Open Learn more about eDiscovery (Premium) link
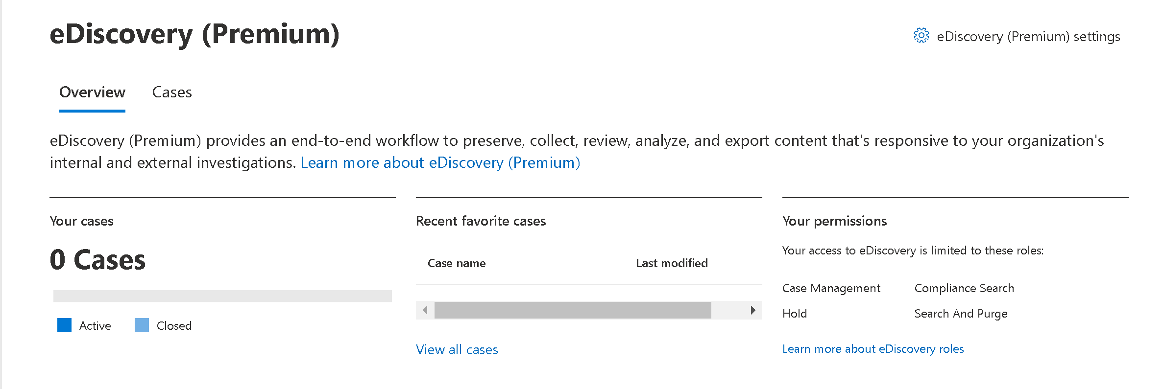The width and height of the screenshot is (1164, 389). coord(440,163)
